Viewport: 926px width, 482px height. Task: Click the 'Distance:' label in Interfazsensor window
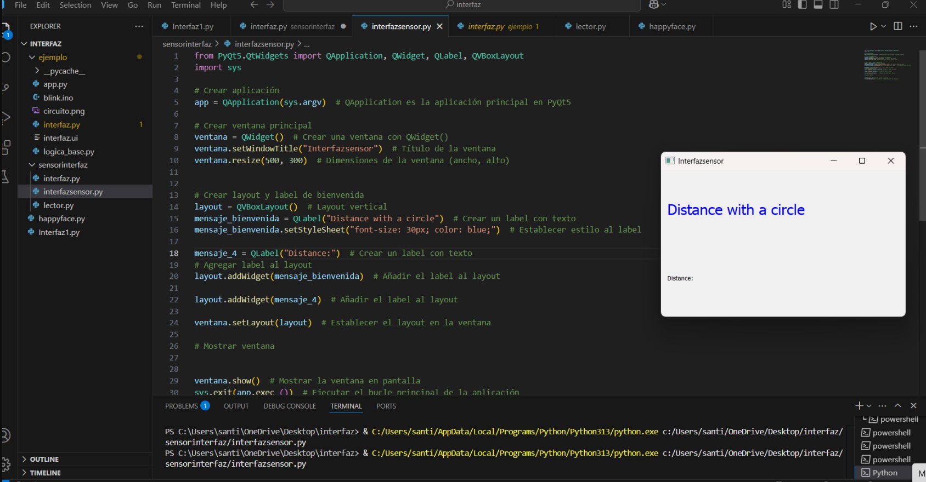(x=680, y=278)
